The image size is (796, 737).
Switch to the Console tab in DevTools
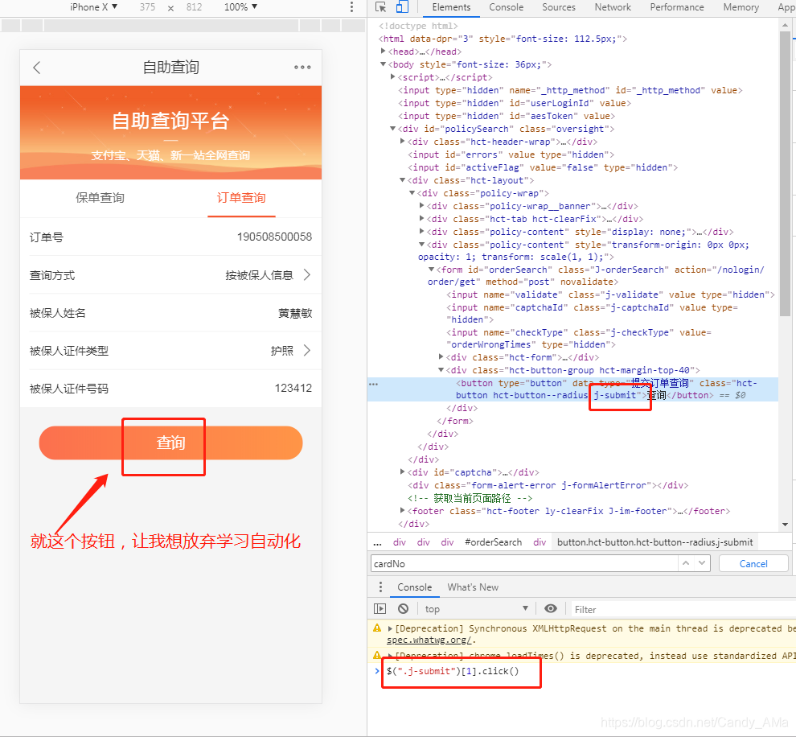tap(506, 7)
